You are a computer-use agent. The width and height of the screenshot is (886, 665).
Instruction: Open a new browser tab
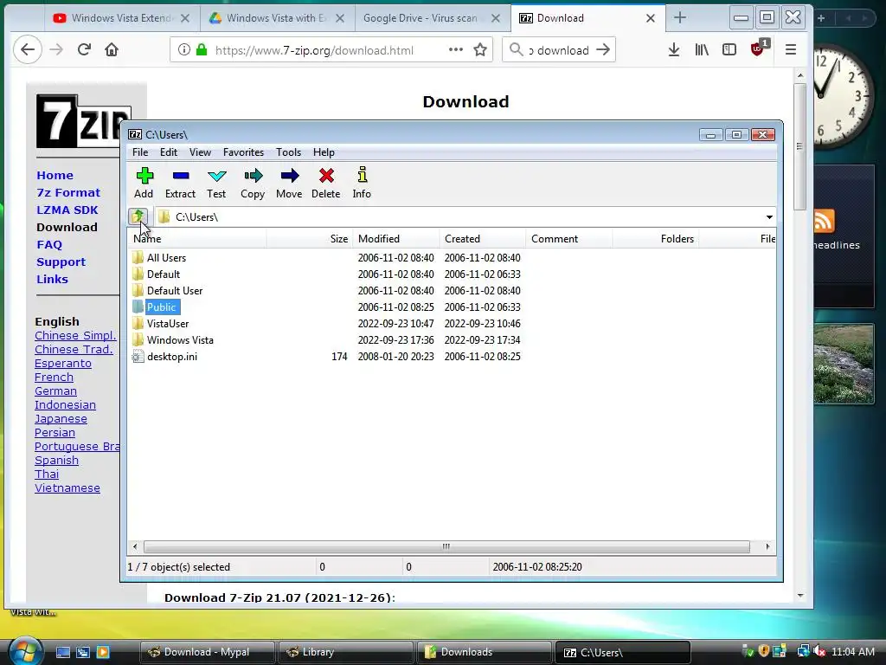(x=680, y=18)
